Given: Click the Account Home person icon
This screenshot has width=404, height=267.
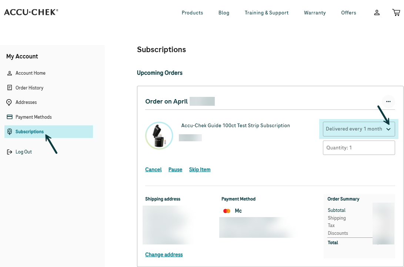Looking at the screenshot, I should click(10, 73).
